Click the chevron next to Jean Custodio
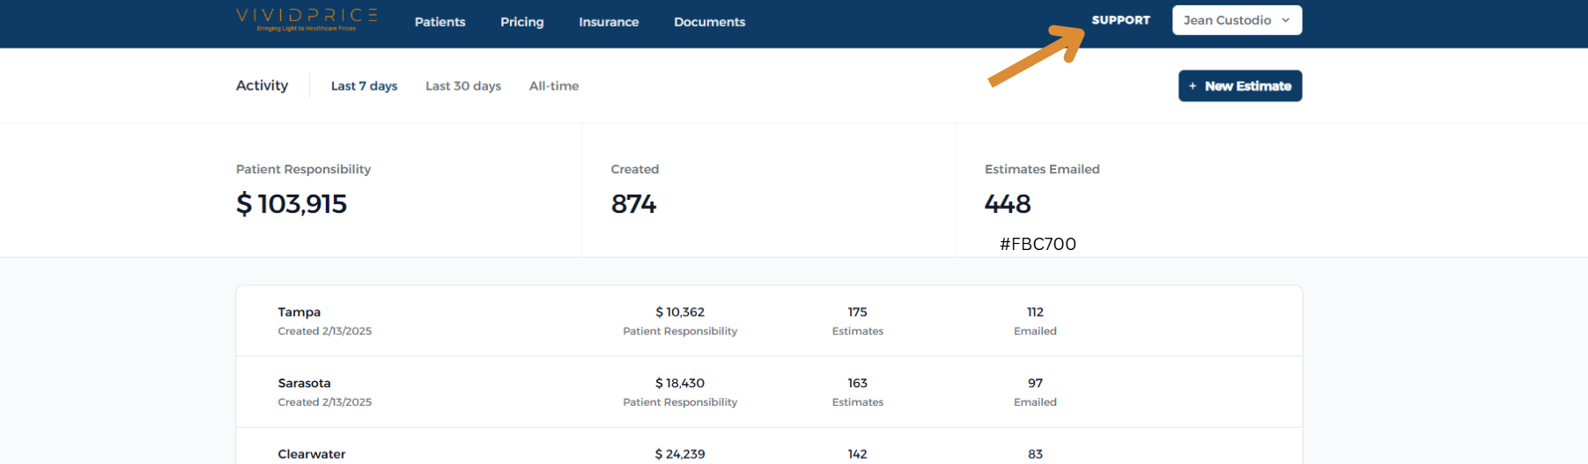The width and height of the screenshot is (1588, 464). click(x=1286, y=20)
